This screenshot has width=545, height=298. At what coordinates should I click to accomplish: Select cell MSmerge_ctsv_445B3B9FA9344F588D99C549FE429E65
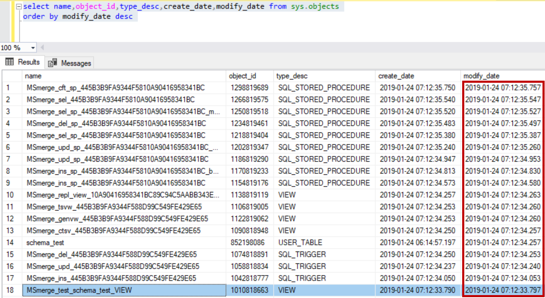coord(124,231)
